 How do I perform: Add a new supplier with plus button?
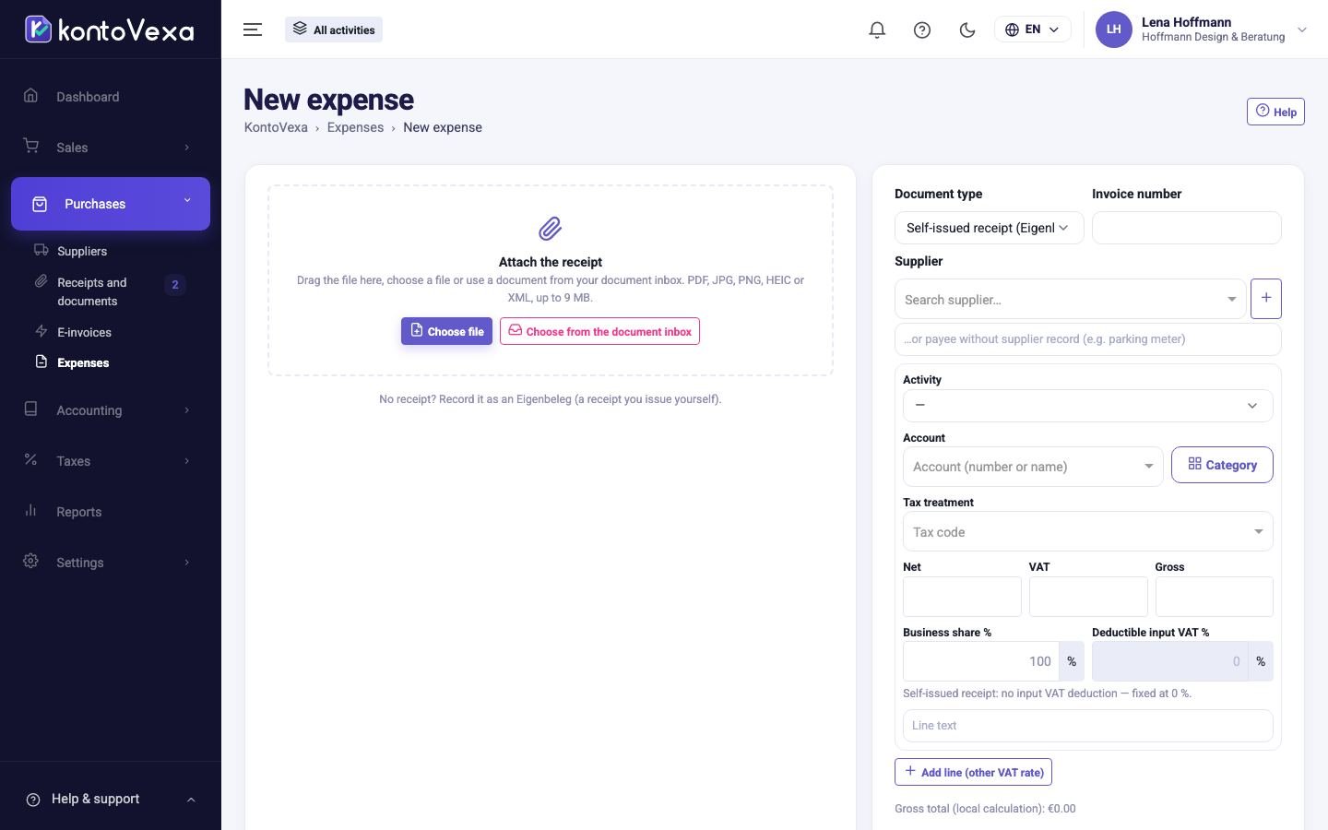coord(1266,299)
